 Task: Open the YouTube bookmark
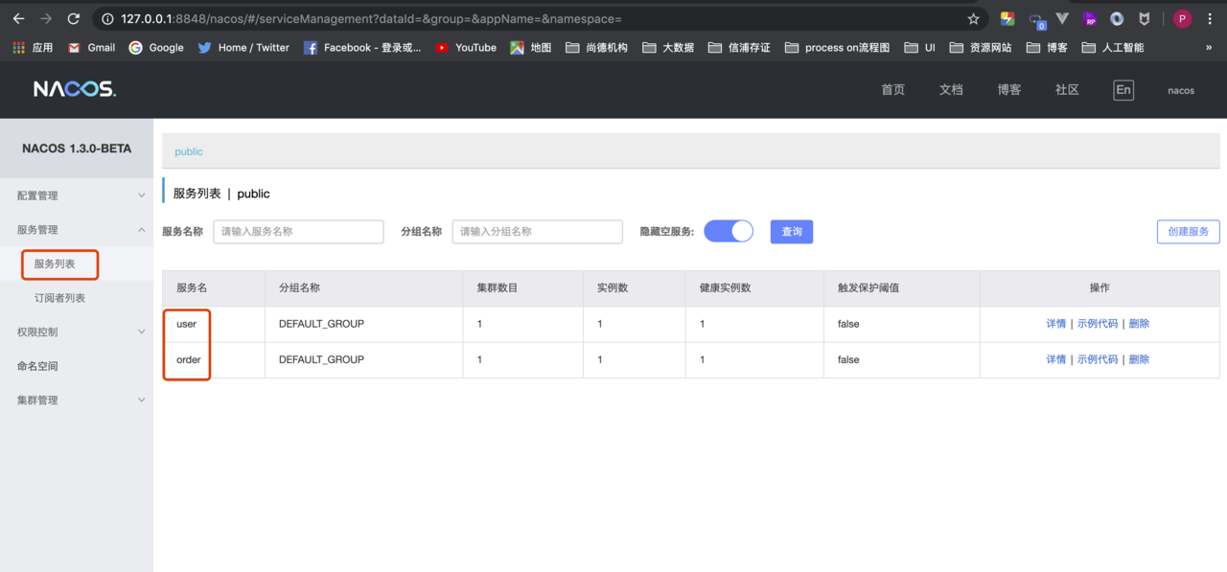tap(466, 47)
